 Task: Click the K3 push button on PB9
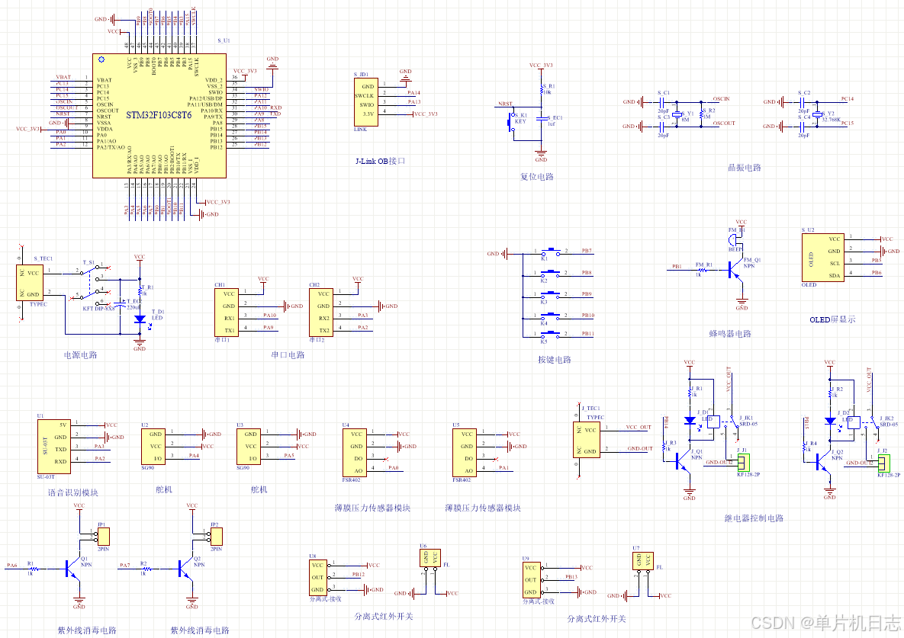coord(550,294)
